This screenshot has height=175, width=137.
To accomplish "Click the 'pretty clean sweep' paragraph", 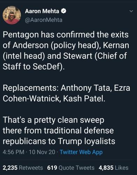I will 59,131.
